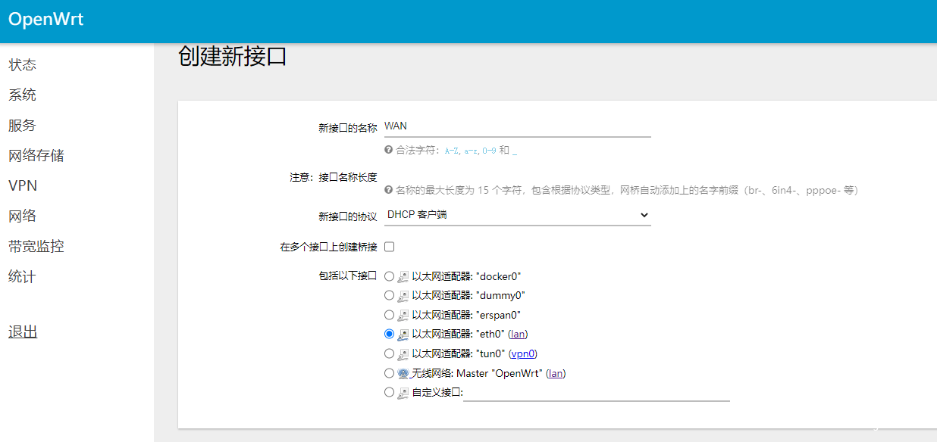Click the dummy0 ethernet adapter icon
Image resolution: width=937 pixels, height=442 pixels.
403,296
